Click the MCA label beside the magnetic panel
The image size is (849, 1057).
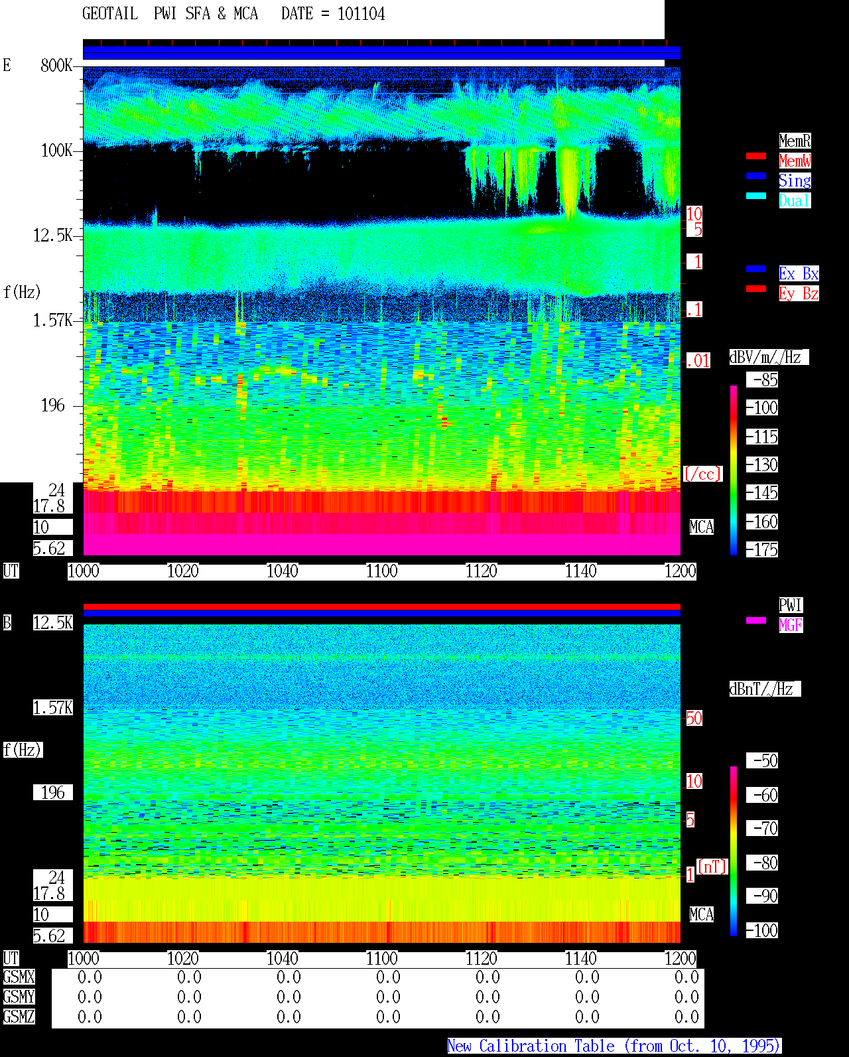point(702,914)
